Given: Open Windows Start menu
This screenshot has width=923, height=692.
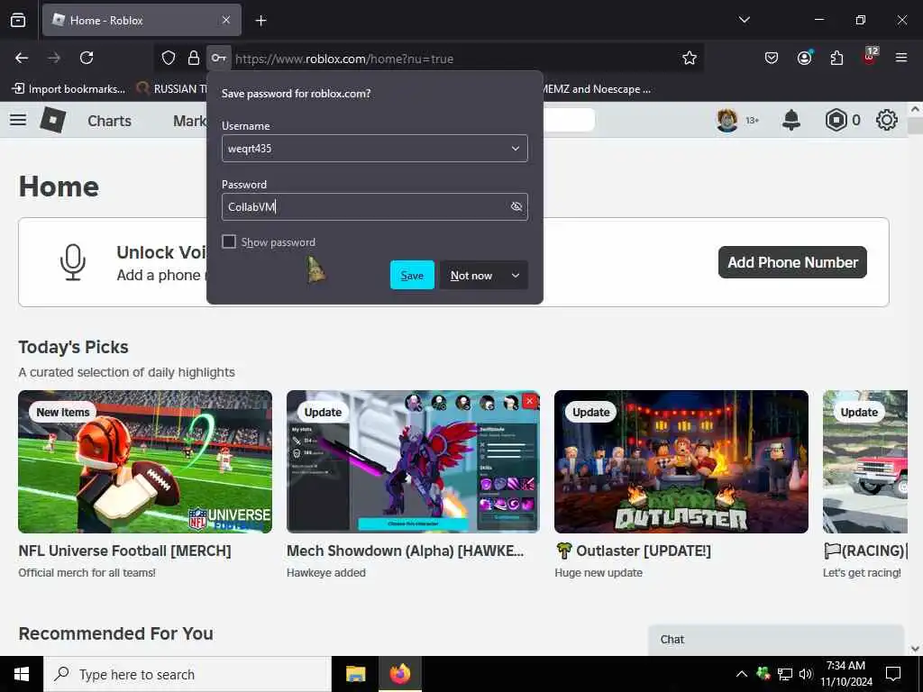Looking at the screenshot, I should tap(22, 674).
